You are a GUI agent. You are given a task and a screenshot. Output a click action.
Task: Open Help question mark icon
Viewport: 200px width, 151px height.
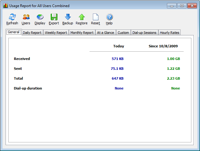point(110,17)
